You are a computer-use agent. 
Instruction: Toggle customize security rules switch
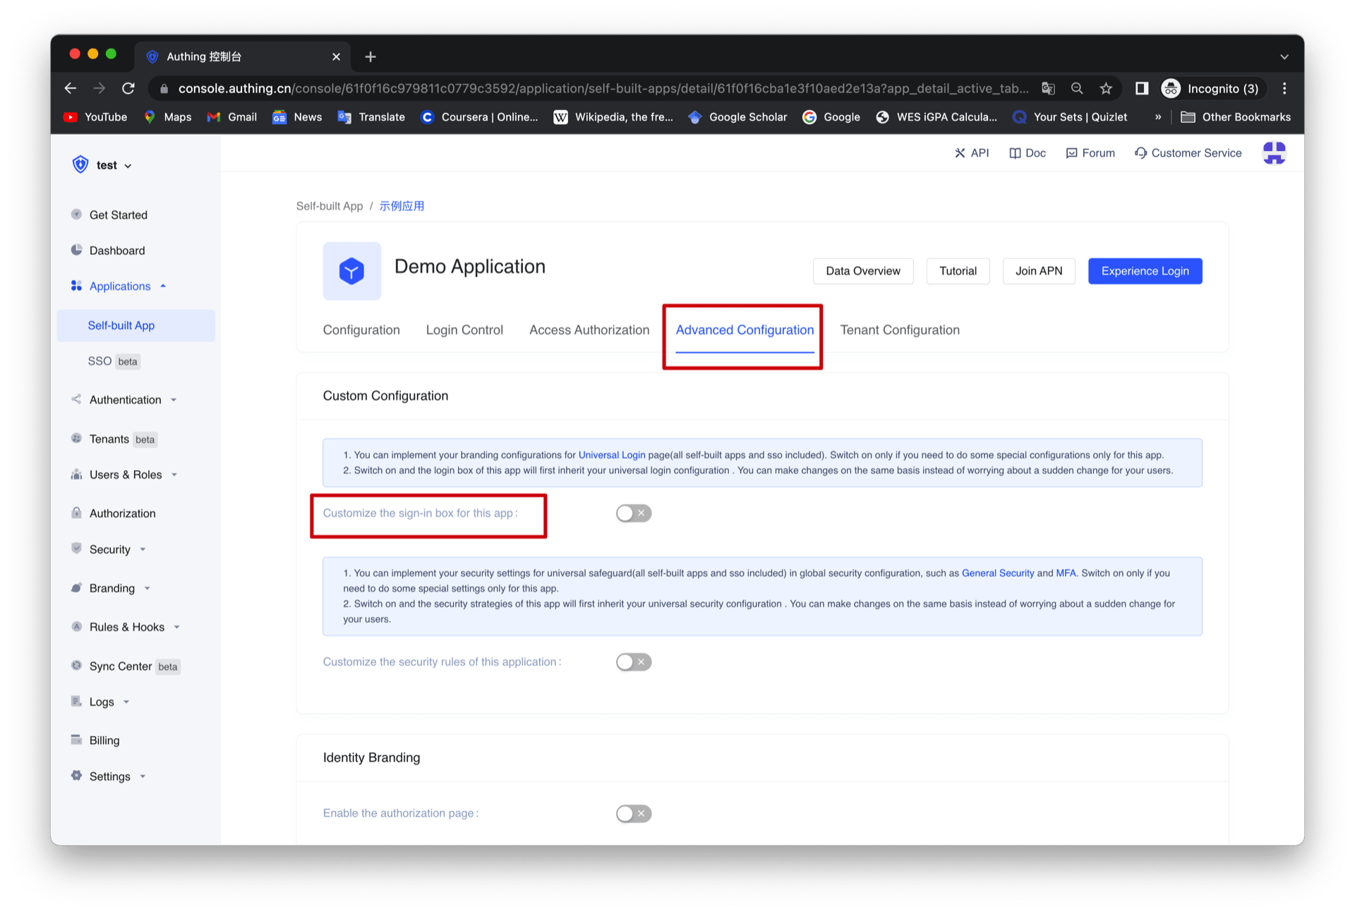(633, 662)
